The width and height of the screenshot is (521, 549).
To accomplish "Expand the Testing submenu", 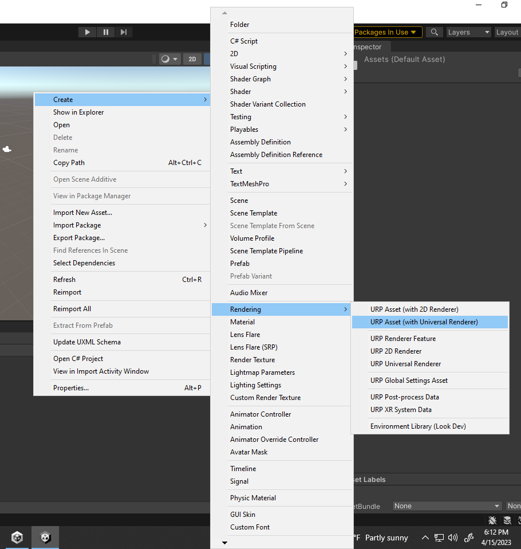I will coord(282,116).
